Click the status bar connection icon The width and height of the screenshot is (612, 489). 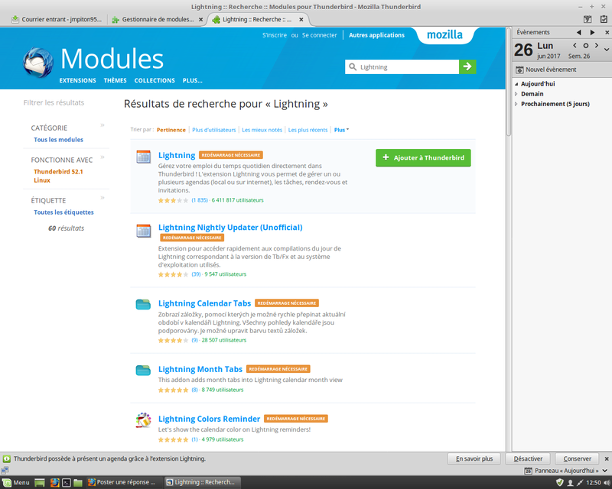point(5,471)
